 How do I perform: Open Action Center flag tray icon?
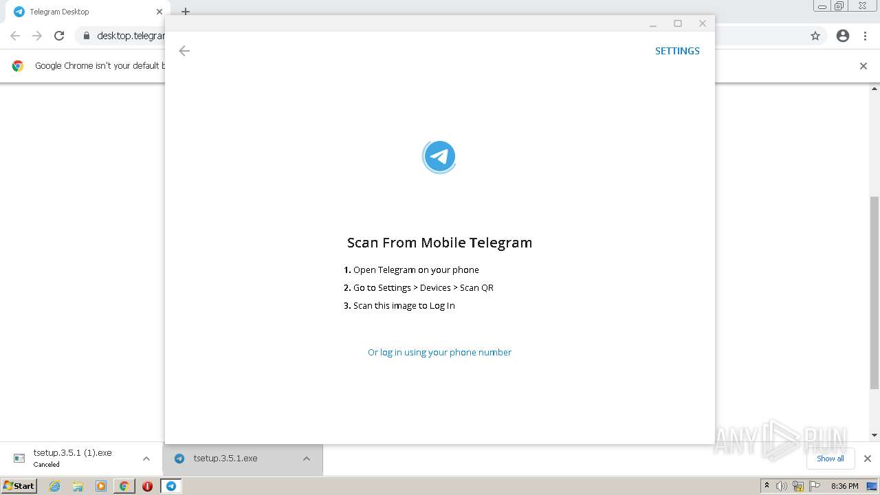click(815, 486)
